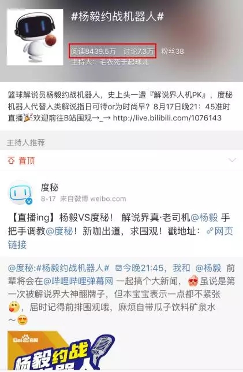
Task: Tap the #杨毅约战机器人# hashtag in repost
Action: [73, 268]
